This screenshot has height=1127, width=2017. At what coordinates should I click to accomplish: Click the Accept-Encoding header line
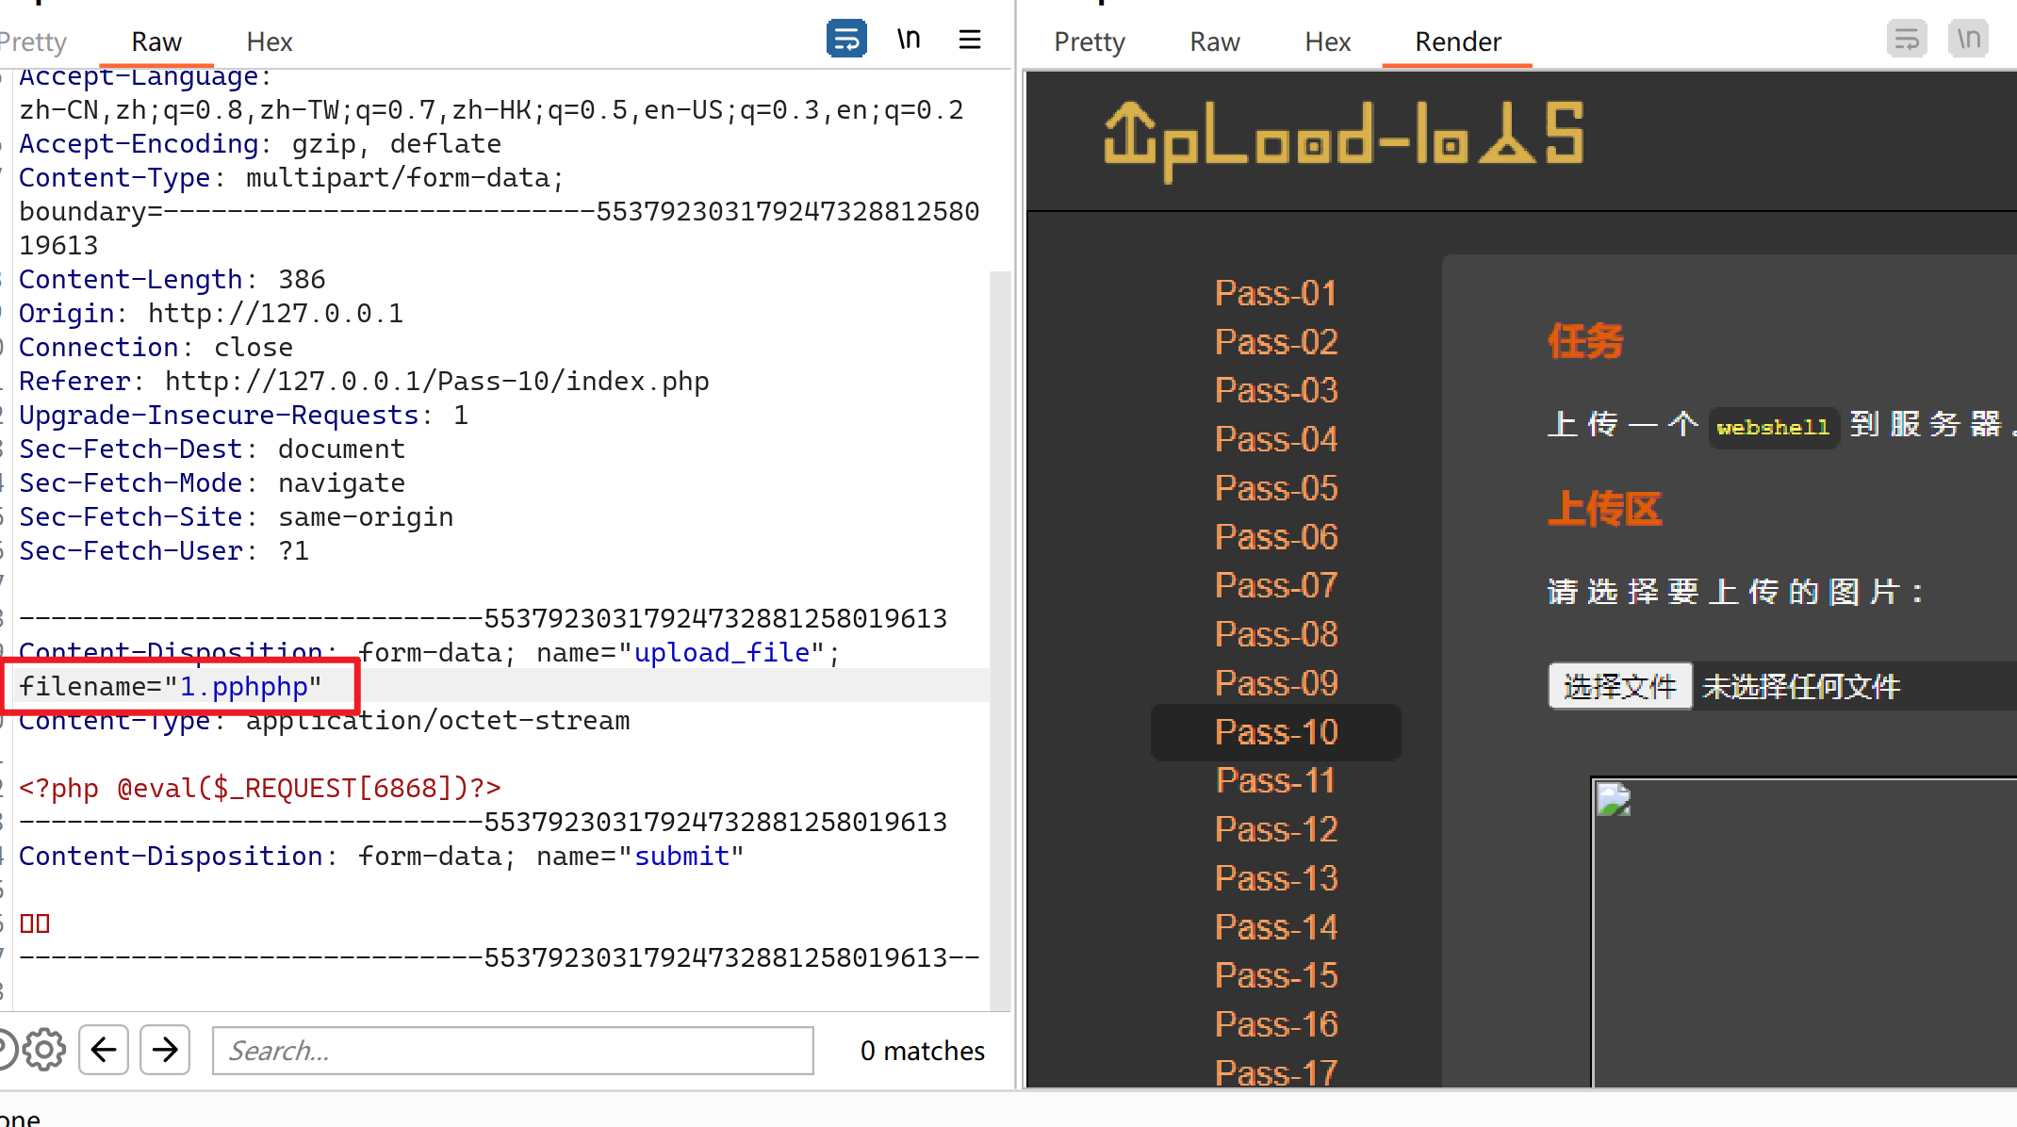260,143
